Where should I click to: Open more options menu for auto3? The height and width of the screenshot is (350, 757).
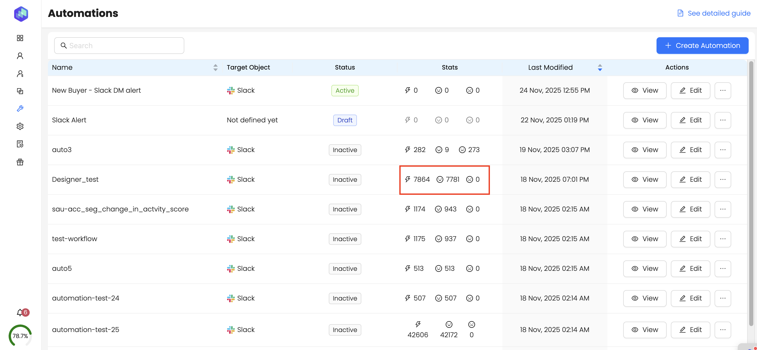click(x=723, y=150)
